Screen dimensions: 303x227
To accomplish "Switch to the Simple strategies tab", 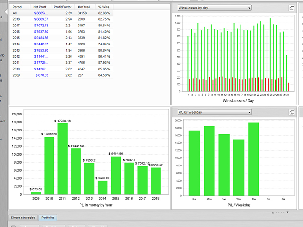I will 23,218.
